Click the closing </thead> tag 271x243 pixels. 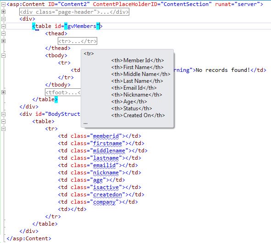58,48
